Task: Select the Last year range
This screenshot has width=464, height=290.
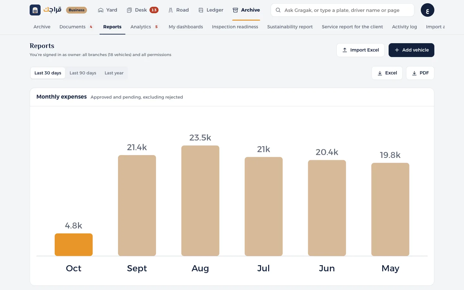Action: coord(114,73)
